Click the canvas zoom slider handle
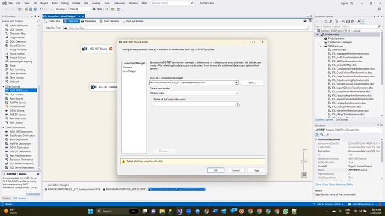This screenshot has height=216, width=385. coord(303,161)
